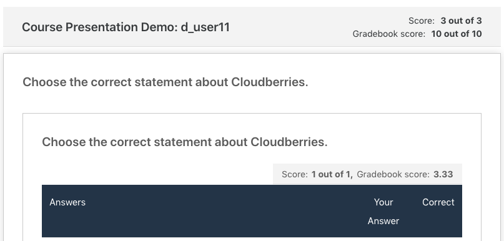Click the header Gradebook score label

click(389, 34)
